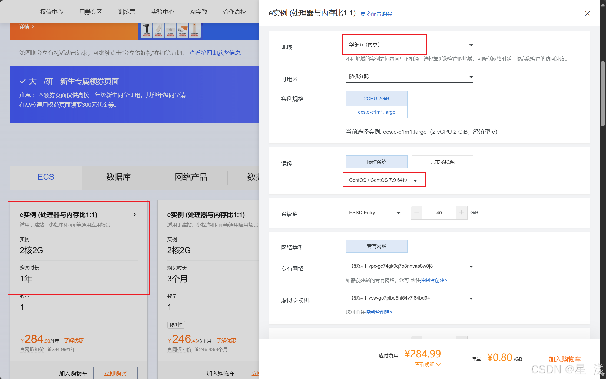Click 立即购买 on the 1年 e实例 card
This screenshot has height=379, width=606.
click(x=115, y=373)
